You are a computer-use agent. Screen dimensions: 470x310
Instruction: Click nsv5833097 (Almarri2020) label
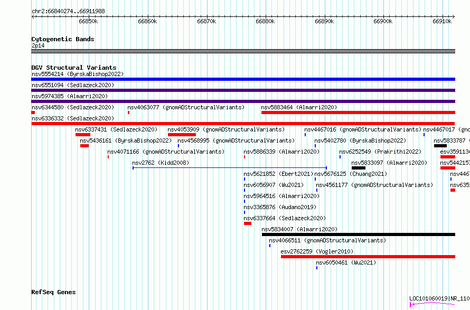[389, 163]
